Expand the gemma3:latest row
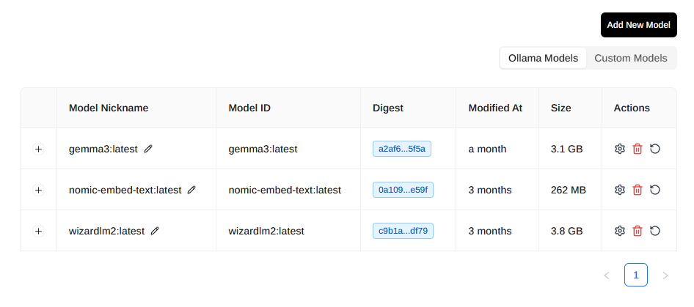 (x=39, y=149)
